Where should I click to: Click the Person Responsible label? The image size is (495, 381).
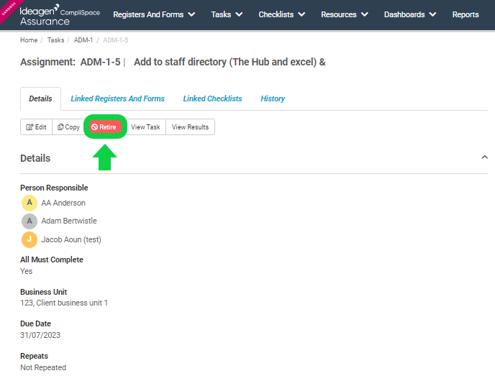click(x=54, y=188)
